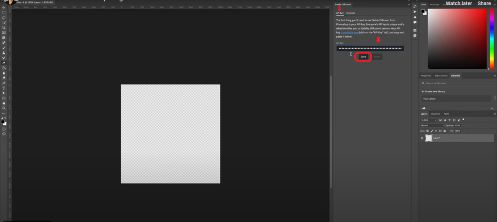This screenshot has width=497, height=222.
Task: Toggle pixel layer filter
Action: tap(440, 120)
